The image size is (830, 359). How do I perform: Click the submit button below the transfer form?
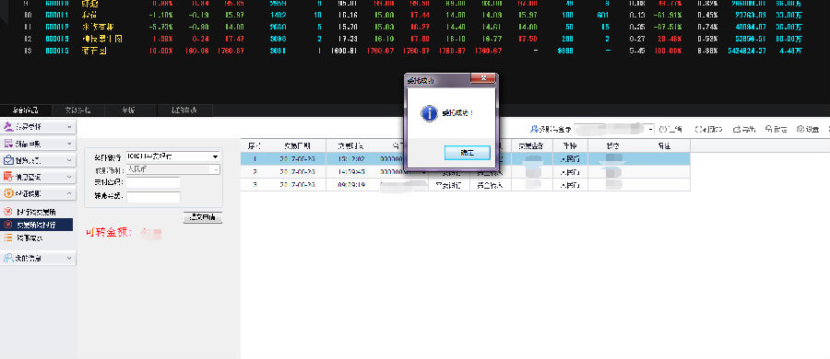point(203,217)
